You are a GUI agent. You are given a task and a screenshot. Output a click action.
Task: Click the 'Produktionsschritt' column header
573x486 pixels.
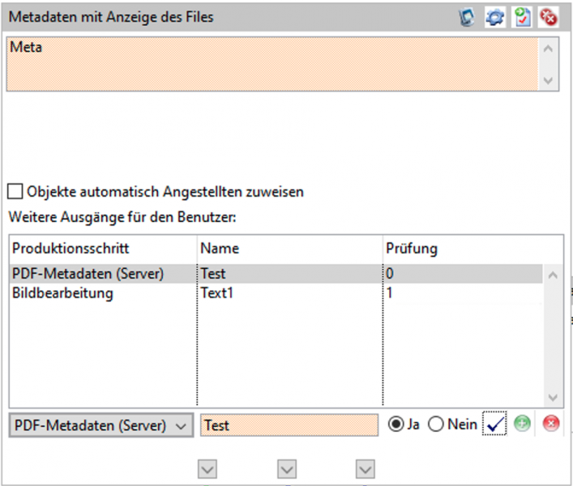click(71, 249)
